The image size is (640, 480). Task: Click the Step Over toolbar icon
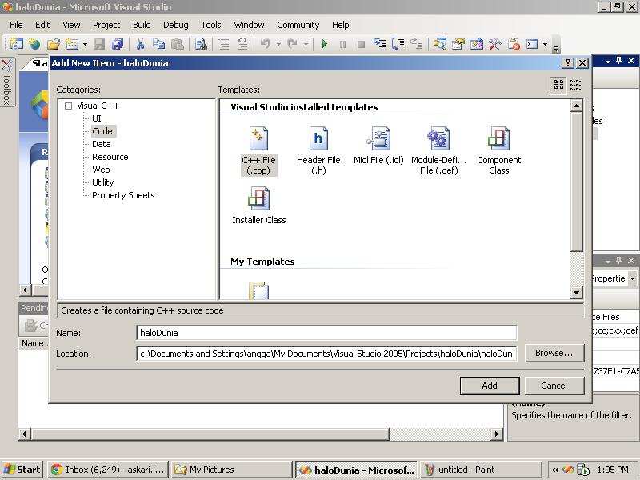tap(398, 44)
